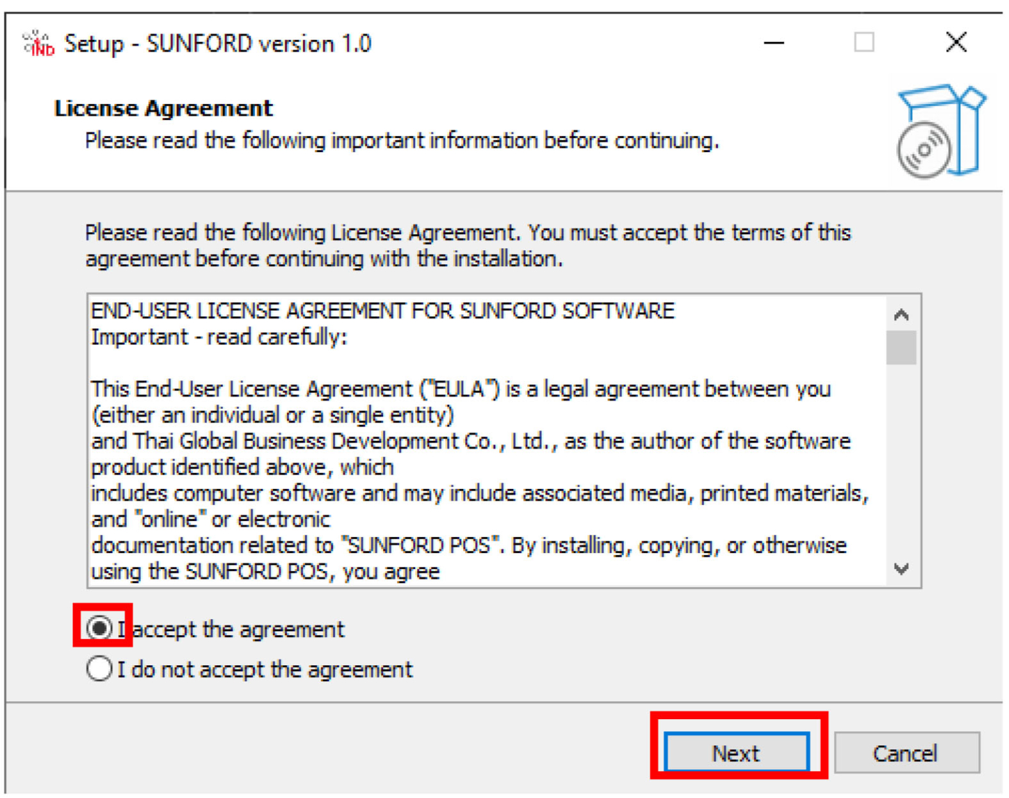The width and height of the screenshot is (1009, 798).
Task: Minimize the SUNFORD setup window
Action: point(774,43)
